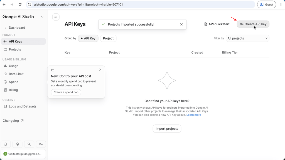Open the Spend page
The height and width of the screenshot is (160, 285).
point(23,82)
